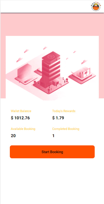Click the available booking count 20
The width and height of the screenshot is (104, 204).
click(13, 136)
